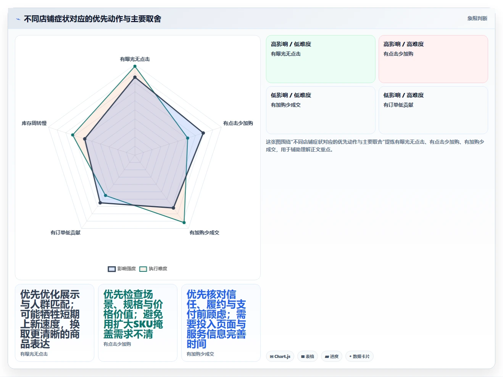Click the 库存周转慢 axis label
The height and width of the screenshot is (377, 503).
click(34, 123)
